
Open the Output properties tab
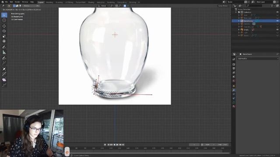[234, 68]
